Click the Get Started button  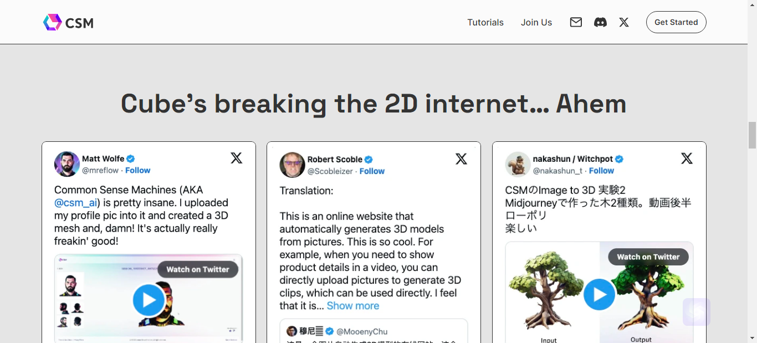676,22
